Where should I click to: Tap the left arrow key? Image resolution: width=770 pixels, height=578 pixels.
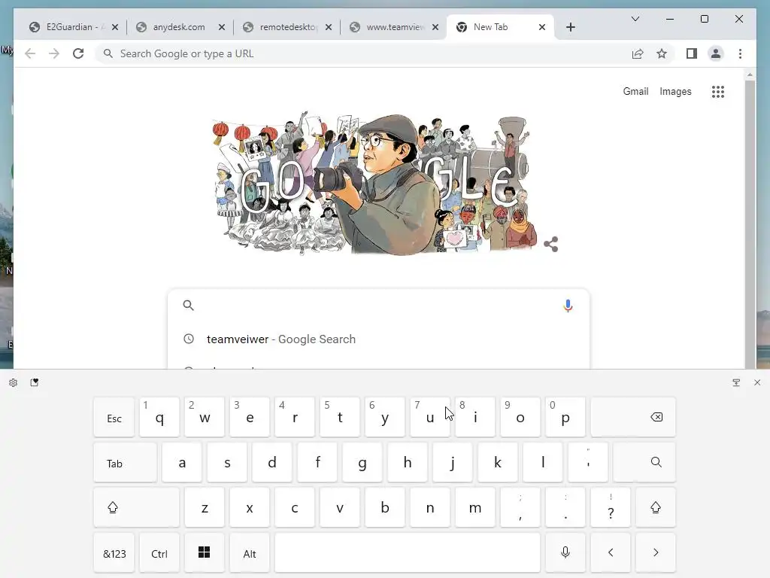611,552
